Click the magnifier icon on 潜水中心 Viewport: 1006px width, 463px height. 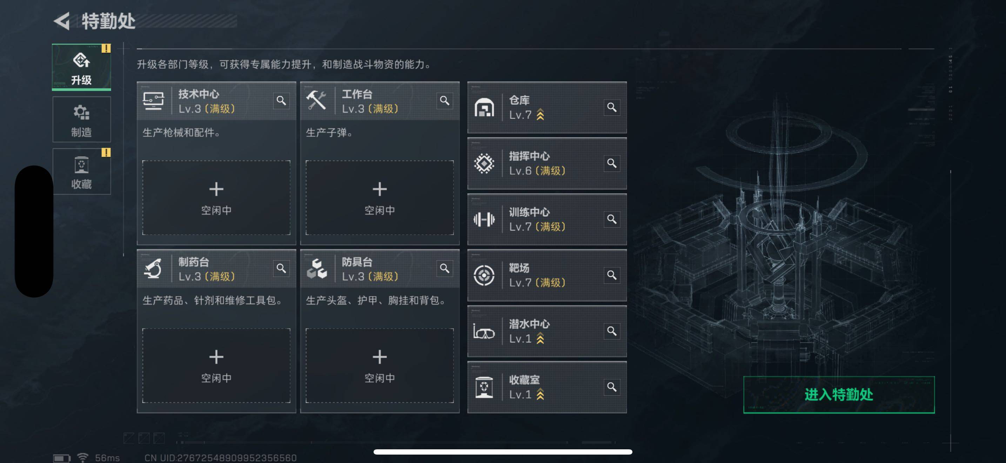click(612, 331)
